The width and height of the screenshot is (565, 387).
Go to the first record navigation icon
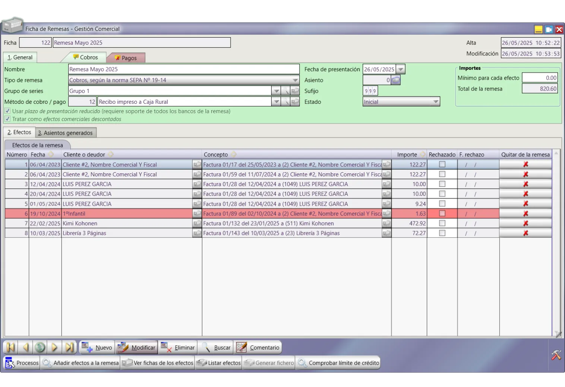coord(11,348)
